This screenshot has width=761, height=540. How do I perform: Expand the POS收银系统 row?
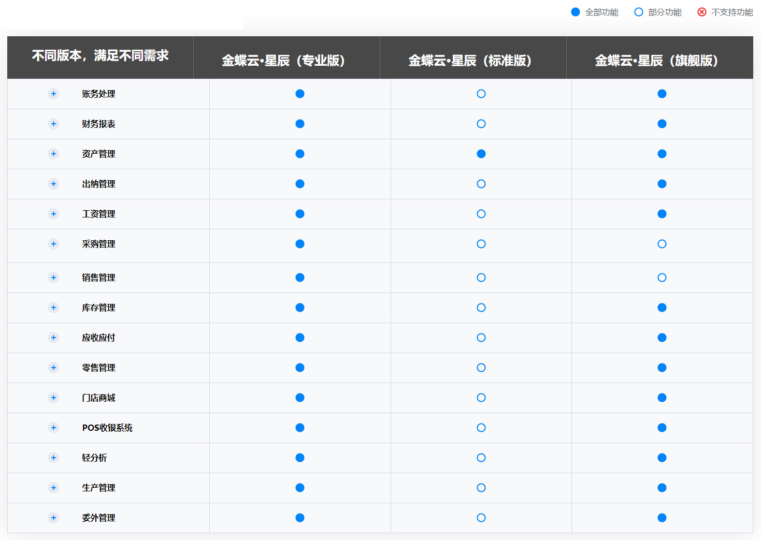pyautogui.click(x=53, y=428)
